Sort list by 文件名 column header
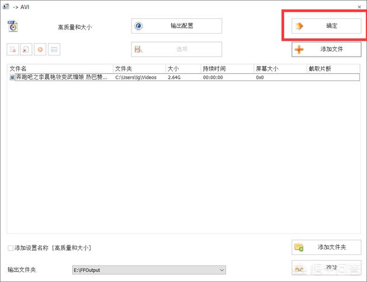 (x=60, y=68)
